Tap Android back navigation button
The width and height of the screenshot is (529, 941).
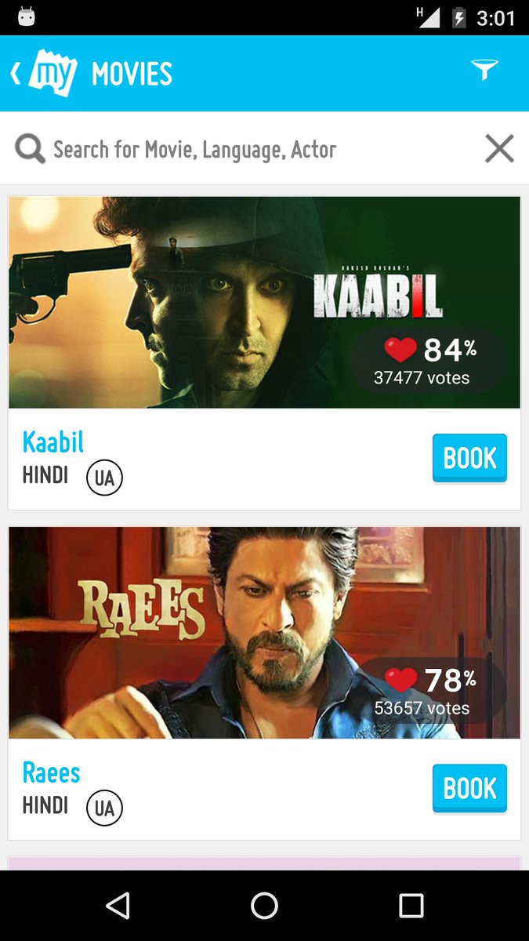[118, 906]
